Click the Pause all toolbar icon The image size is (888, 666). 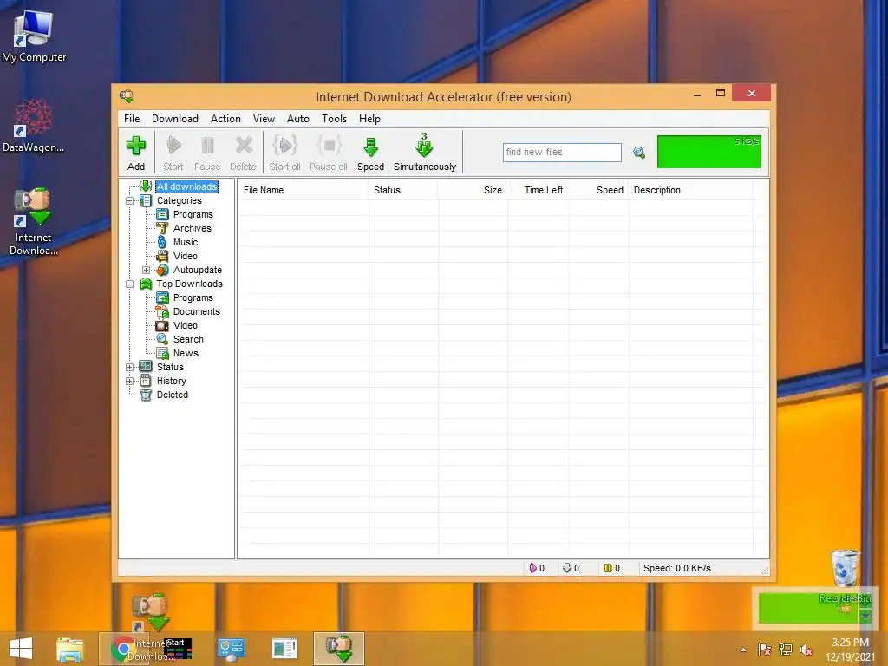(x=329, y=146)
